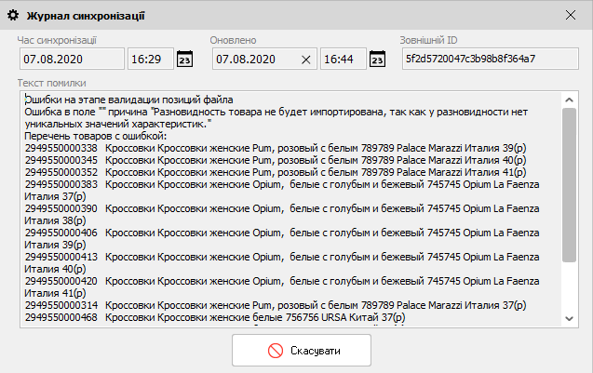Click the scrollbar down arrow in error text
The image size is (593, 373).
pos(570,318)
